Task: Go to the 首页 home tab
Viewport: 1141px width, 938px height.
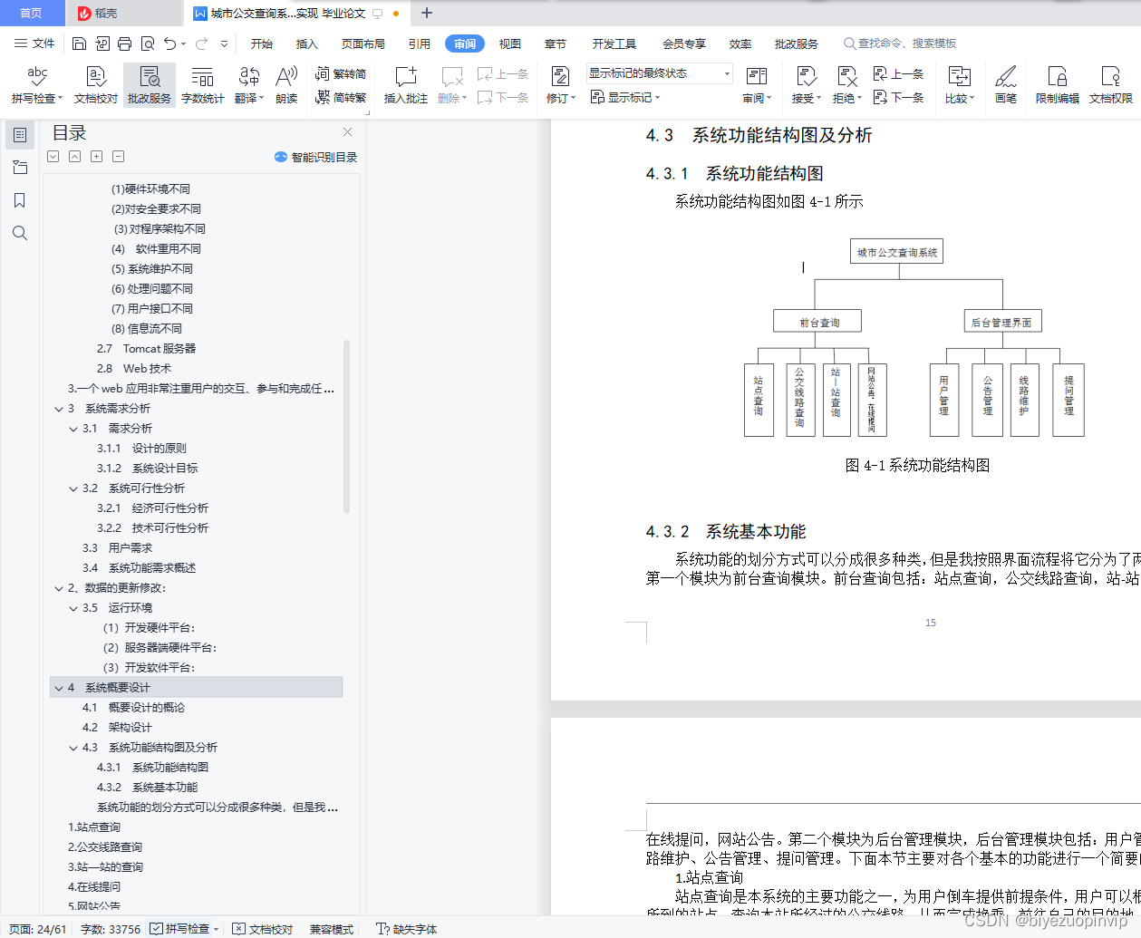Action: pyautogui.click(x=31, y=13)
